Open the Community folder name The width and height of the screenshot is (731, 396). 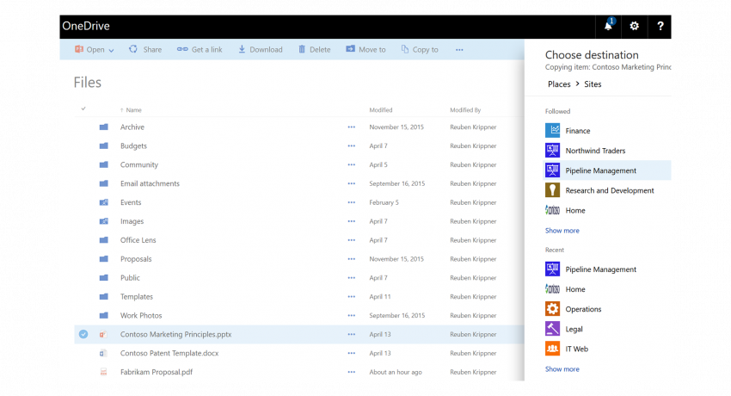[139, 164]
